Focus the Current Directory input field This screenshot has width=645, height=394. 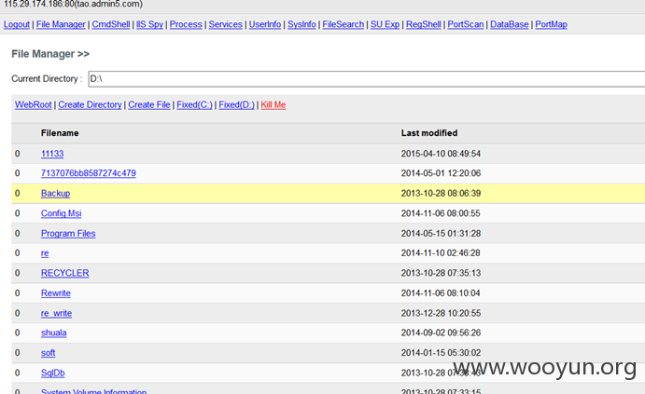coord(367,79)
